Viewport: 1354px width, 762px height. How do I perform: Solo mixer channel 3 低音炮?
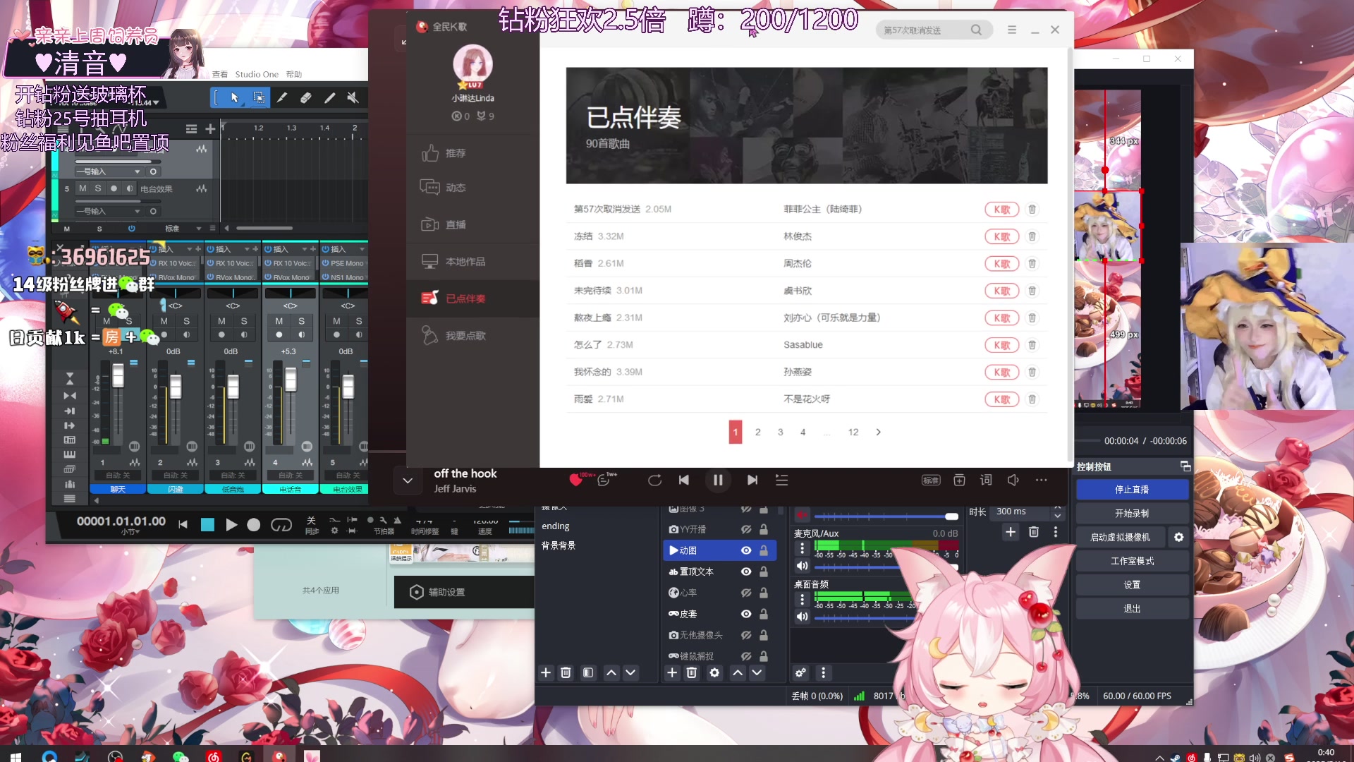(x=244, y=321)
